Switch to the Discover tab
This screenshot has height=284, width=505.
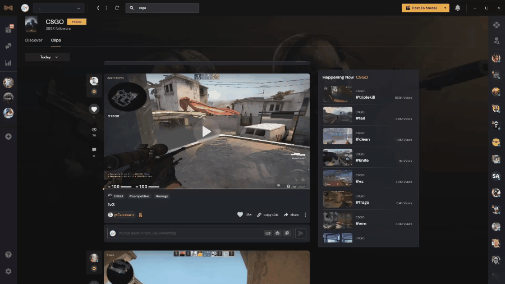tap(34, 40)
